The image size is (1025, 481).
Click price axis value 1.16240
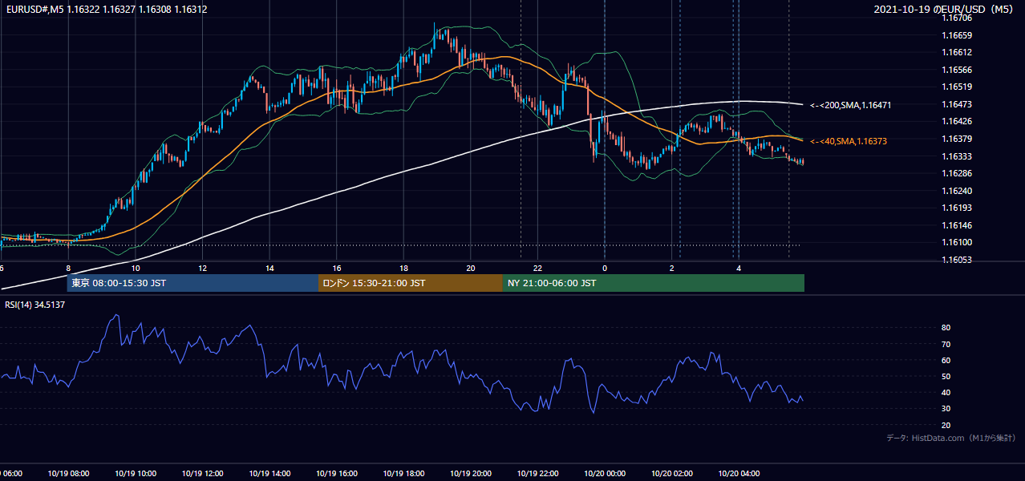coord(956,191)
